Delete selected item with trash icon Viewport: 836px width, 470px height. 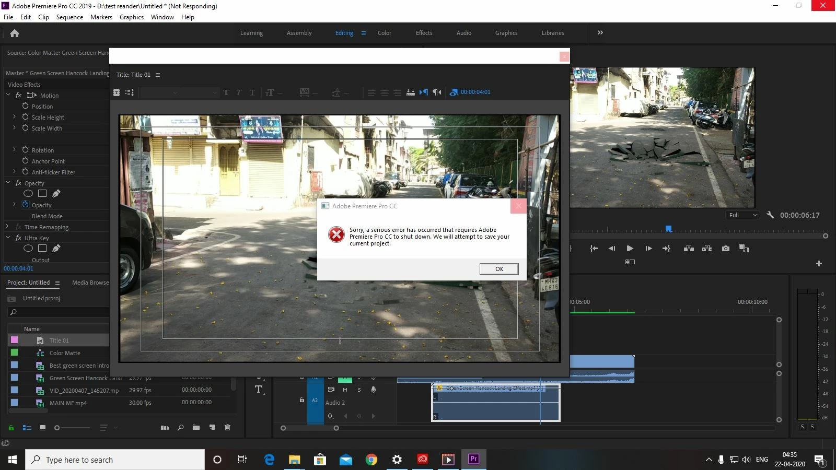[227, 428]
